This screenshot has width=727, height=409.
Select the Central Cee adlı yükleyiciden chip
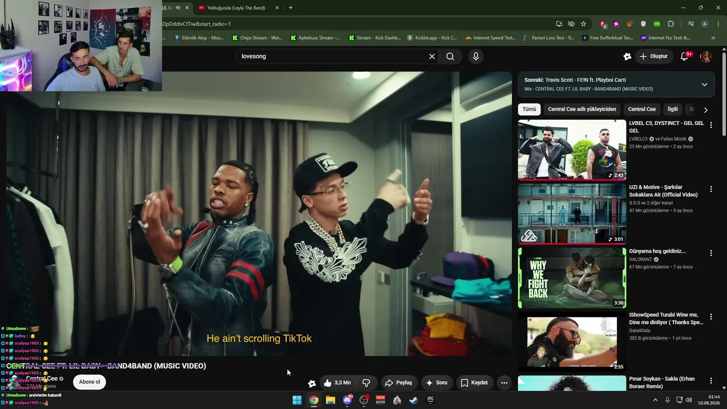coord(582,109)
